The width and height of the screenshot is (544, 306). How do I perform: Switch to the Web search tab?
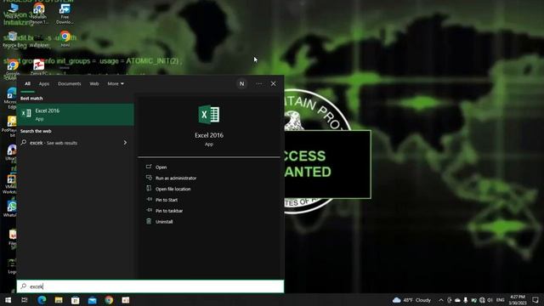pos(94,83)
